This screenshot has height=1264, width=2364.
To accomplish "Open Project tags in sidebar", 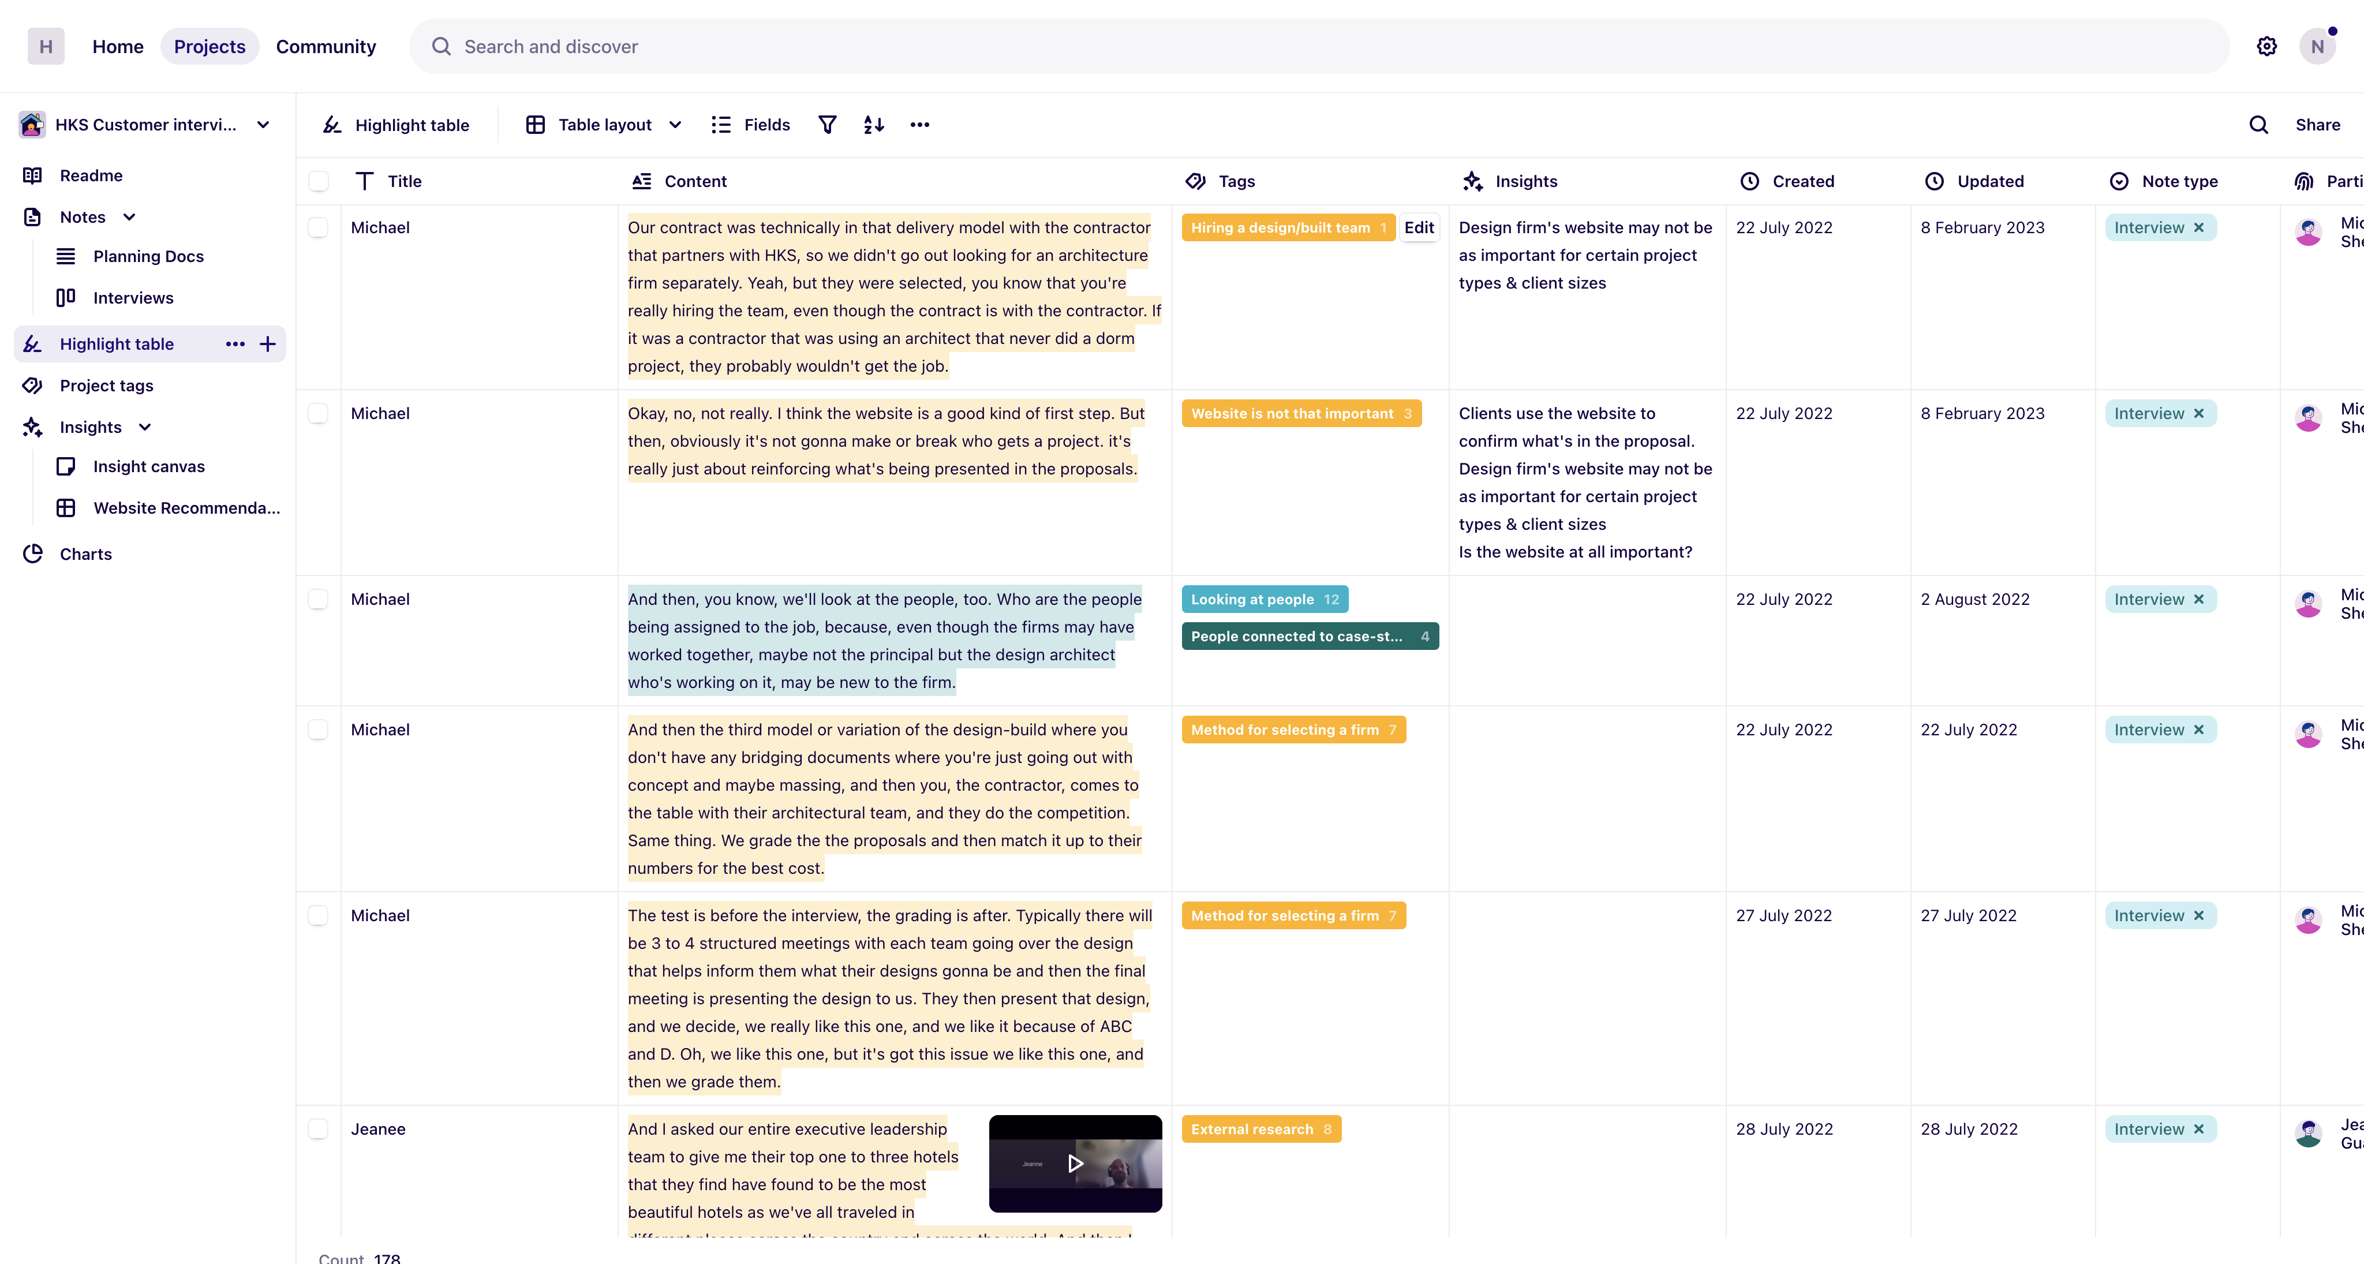I will point(106,386).
